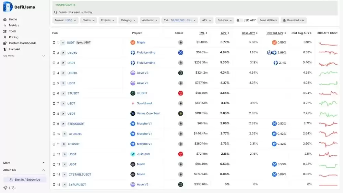
Task: Open external link arrow for row 8 USDT
Action: (63, 114)
